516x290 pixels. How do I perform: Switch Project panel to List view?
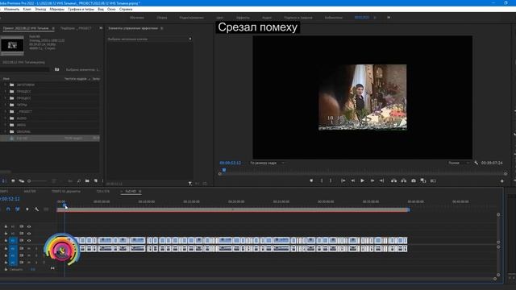pos(5,180)
